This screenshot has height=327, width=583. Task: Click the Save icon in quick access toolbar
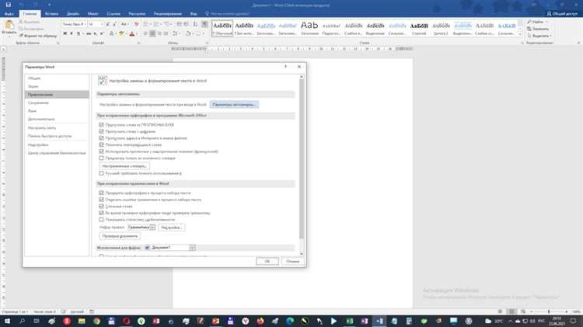9,5
